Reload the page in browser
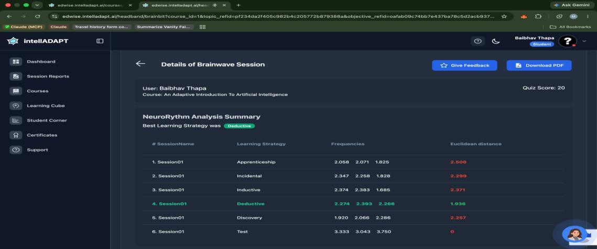 tap(37, 16)
